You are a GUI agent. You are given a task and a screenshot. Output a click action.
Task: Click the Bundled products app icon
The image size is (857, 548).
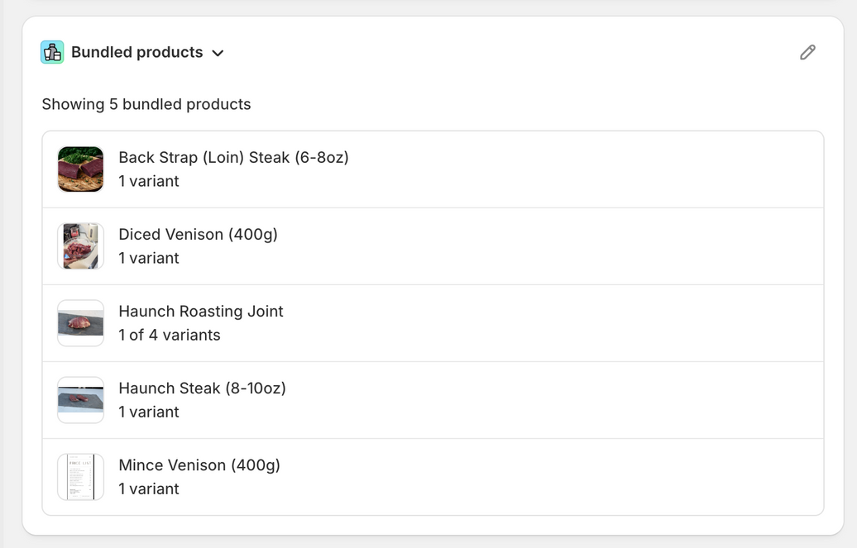[x=52, y=52]
